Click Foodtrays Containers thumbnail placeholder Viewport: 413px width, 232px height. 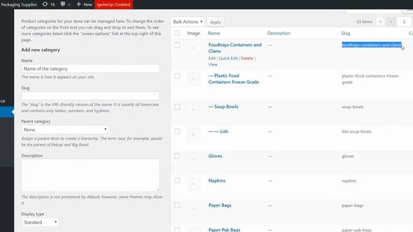pos(194,48)
